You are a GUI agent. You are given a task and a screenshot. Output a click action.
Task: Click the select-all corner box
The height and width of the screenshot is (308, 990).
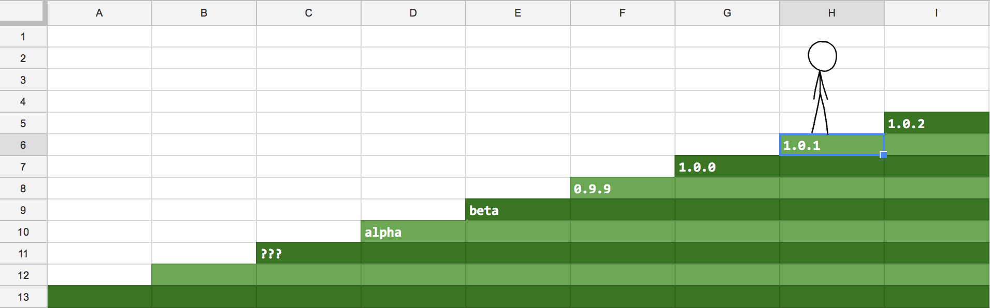[23, 12]
